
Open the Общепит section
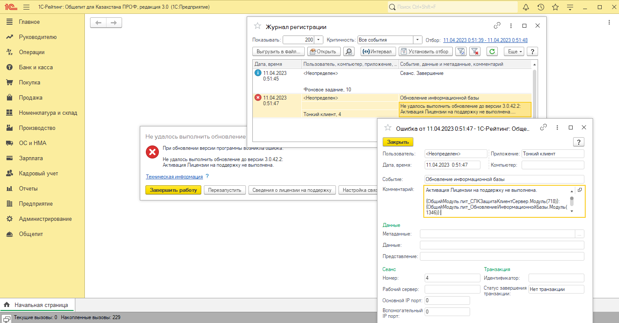point(31,234)
